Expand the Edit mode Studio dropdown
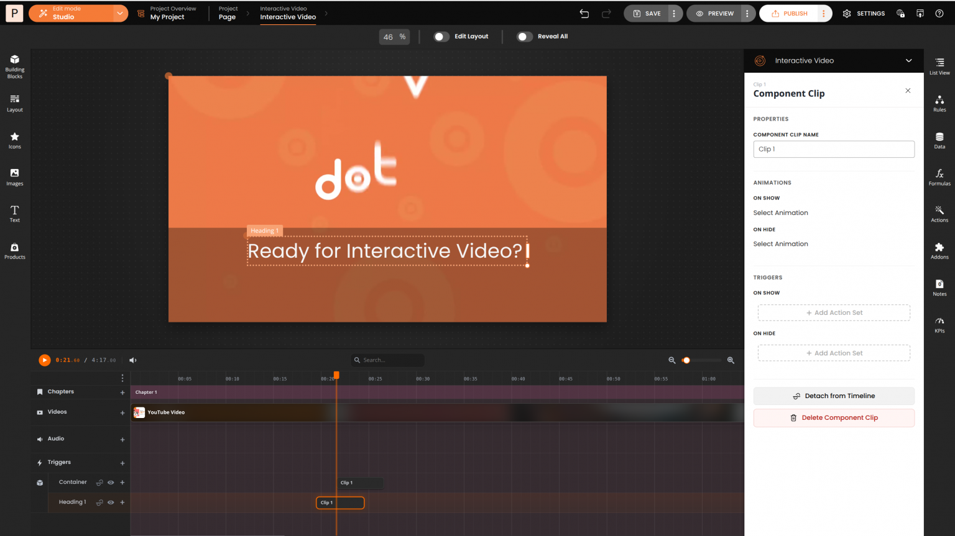This screenshot has height=536, width=955. click(x=119, y=13)
